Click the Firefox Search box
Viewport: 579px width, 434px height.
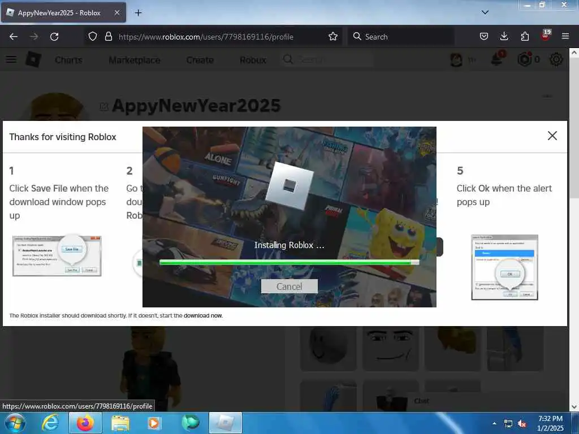[401, 37]
